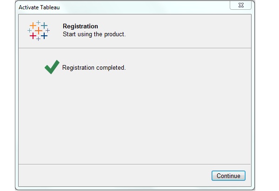Click the upper-left orange cross in the Tableau logo
Viewport: 279px width, 191px height.
point(33,25)
